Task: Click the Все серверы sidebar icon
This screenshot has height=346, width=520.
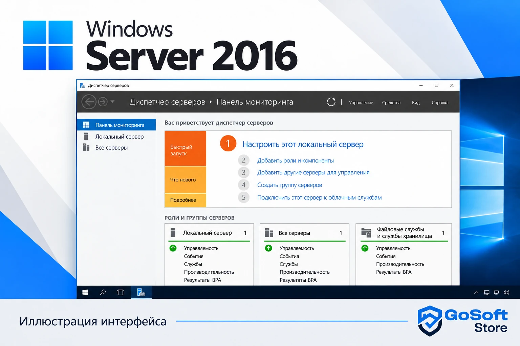Action: [x=86, y=147]
